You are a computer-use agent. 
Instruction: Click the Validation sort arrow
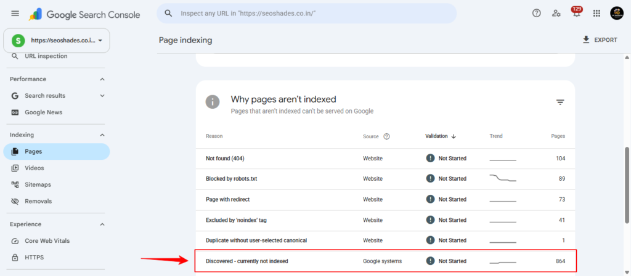coord(454,136)
